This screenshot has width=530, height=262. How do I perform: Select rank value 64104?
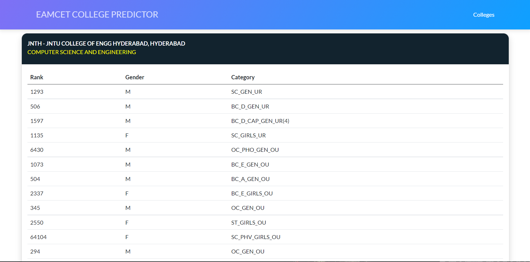(38, 237)
